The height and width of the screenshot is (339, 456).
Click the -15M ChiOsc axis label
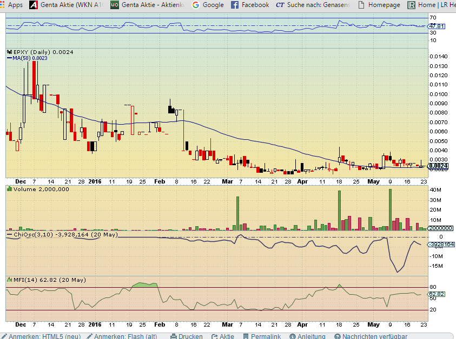(436, 266)
